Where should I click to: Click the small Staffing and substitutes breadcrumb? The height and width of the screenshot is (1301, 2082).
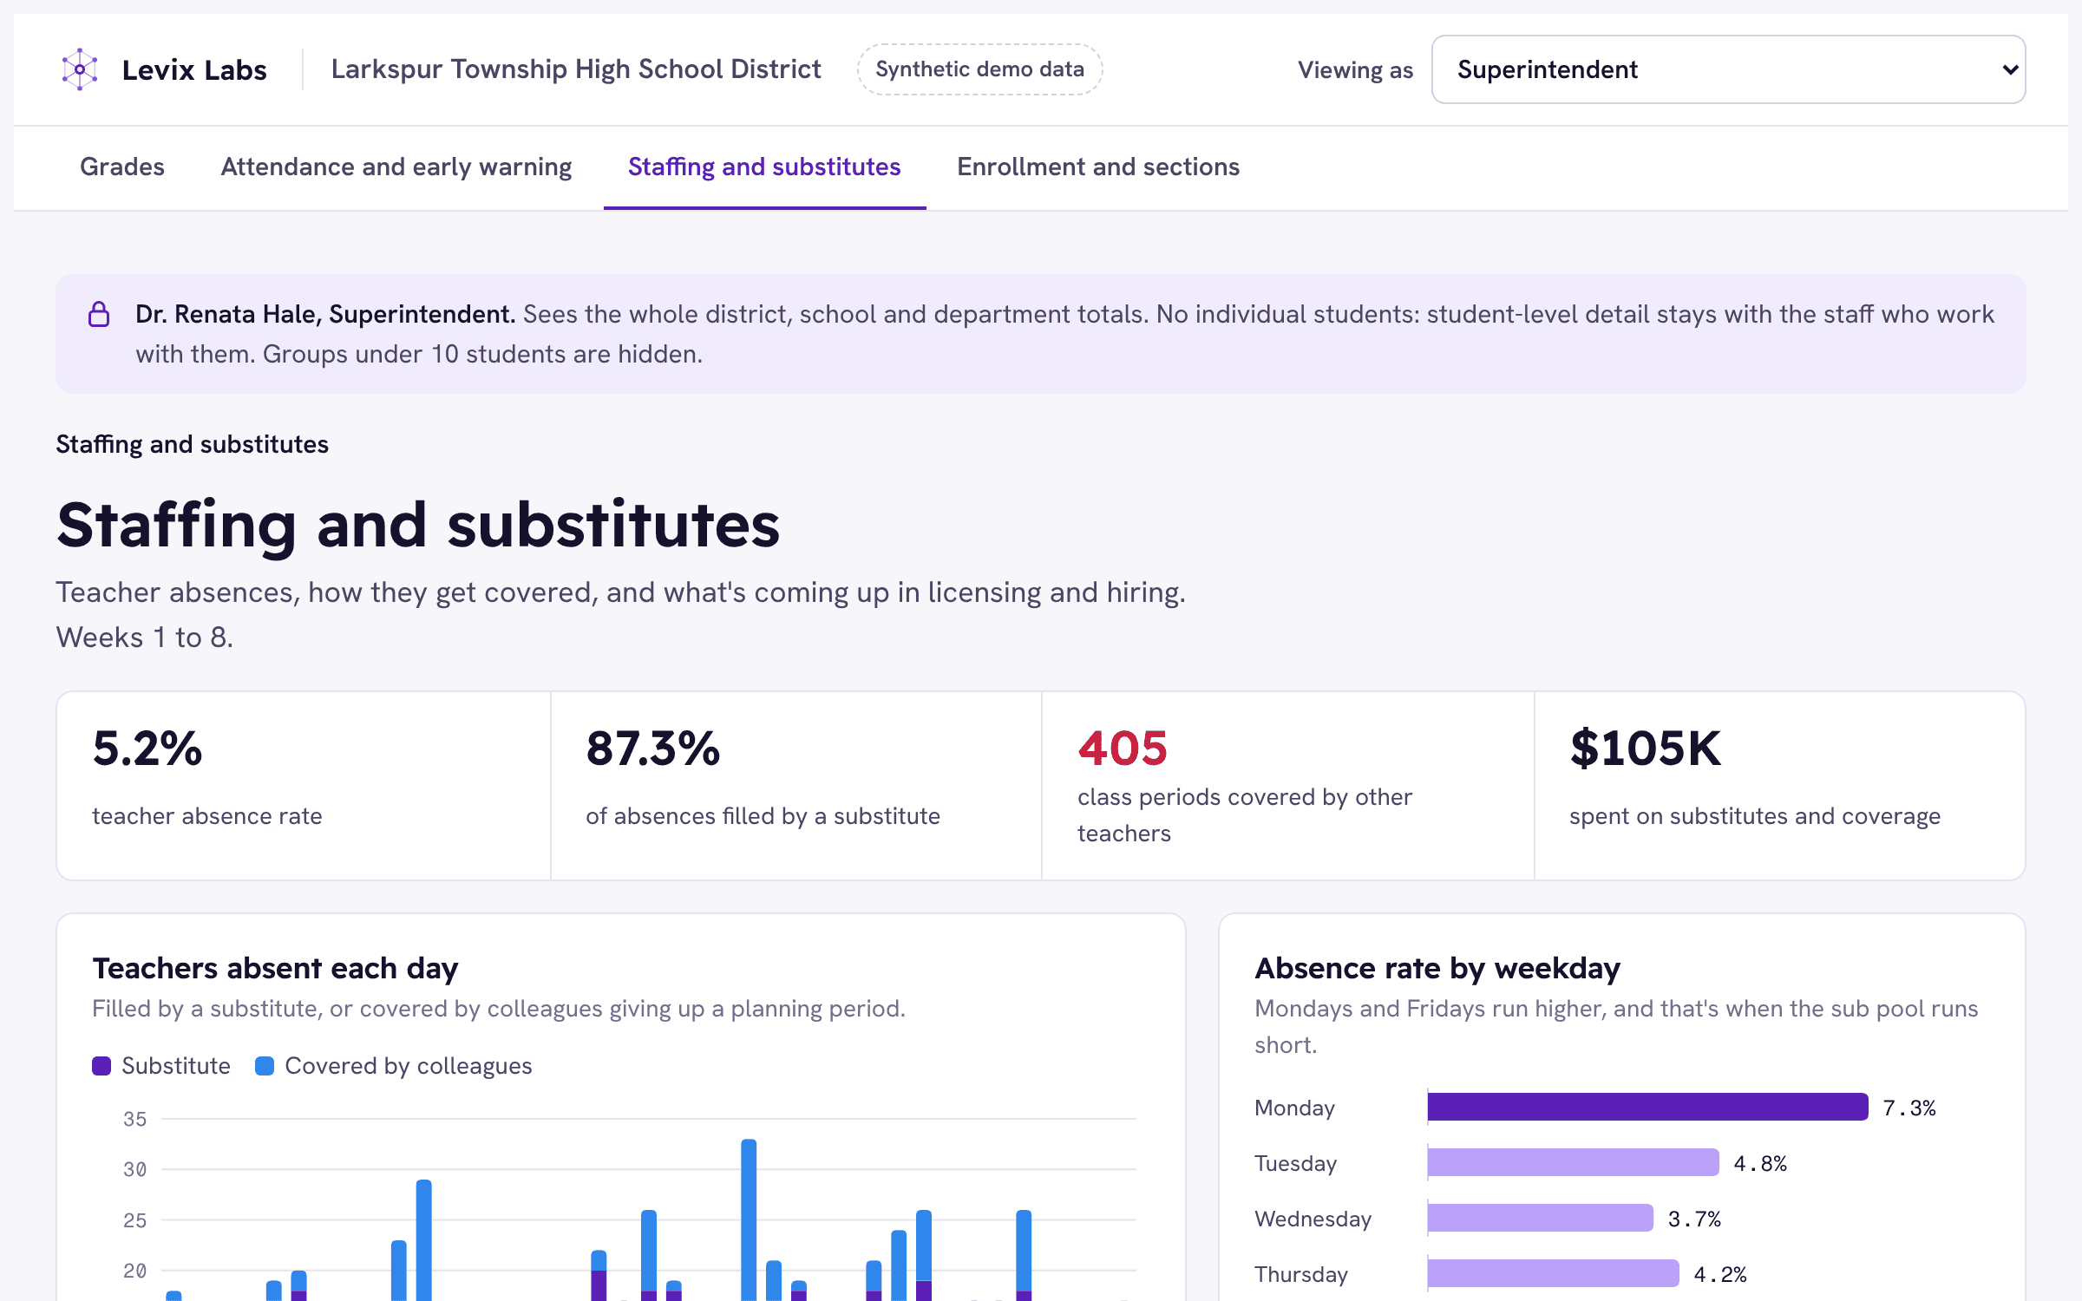(x=193, y=444)
